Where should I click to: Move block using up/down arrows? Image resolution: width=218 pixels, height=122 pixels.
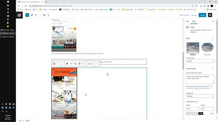coord(61,64)
